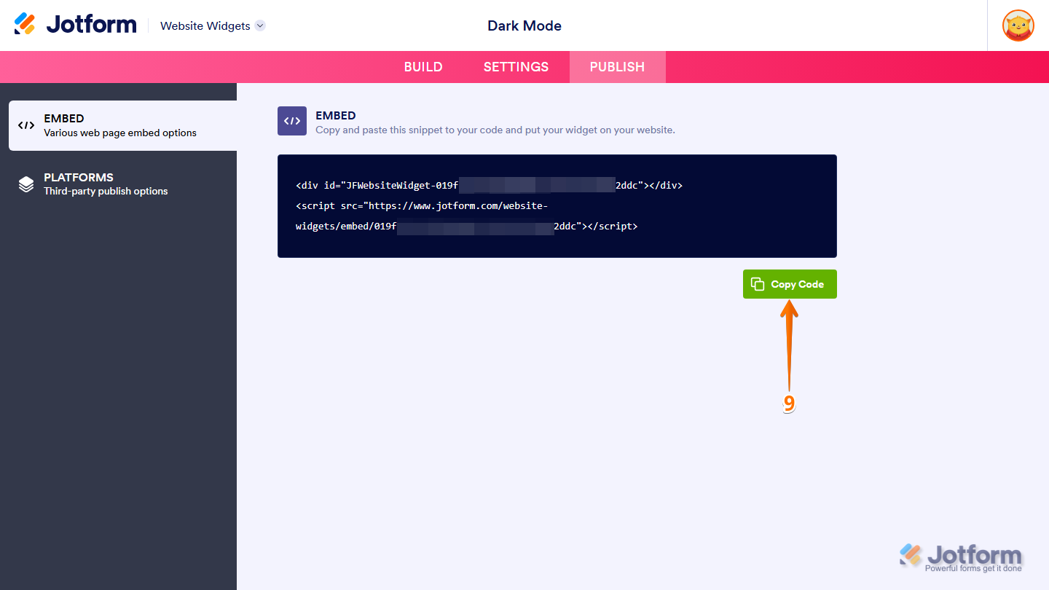Switch to the SETTINGS tab
The width and height of the screenshot is (1049, 590).
pyautogui.click(x=516, y=67)
